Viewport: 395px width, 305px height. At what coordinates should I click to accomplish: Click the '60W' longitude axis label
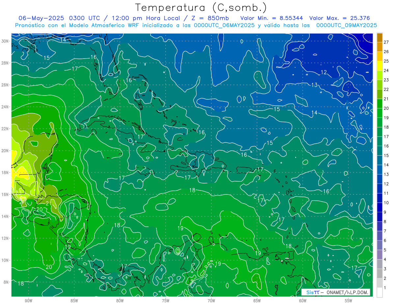[303, 300]
